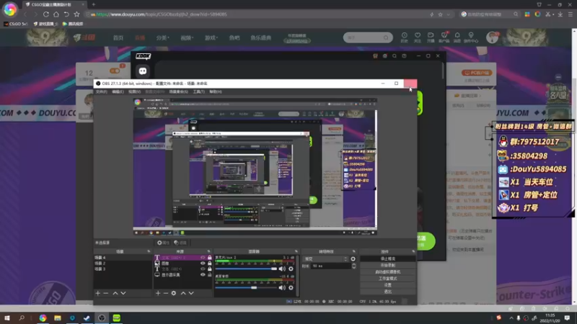Add a new scene with plus icon
The image size is (577, 324).
click(98, 293)
